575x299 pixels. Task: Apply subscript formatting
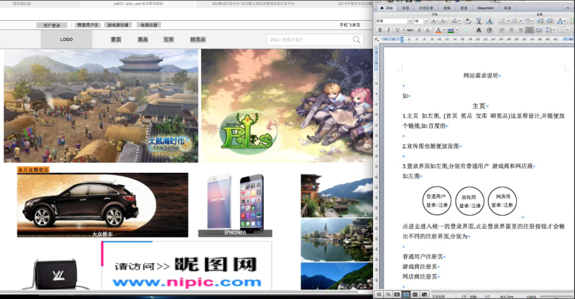click(428, 30)
